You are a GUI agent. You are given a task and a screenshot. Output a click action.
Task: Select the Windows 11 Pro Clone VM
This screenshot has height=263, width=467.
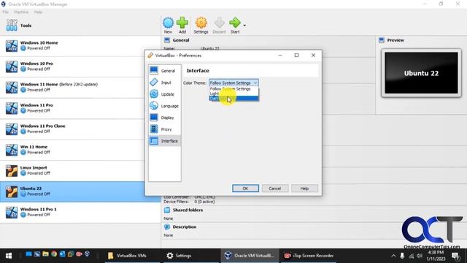pyautogui.click(x=80, y=129)
